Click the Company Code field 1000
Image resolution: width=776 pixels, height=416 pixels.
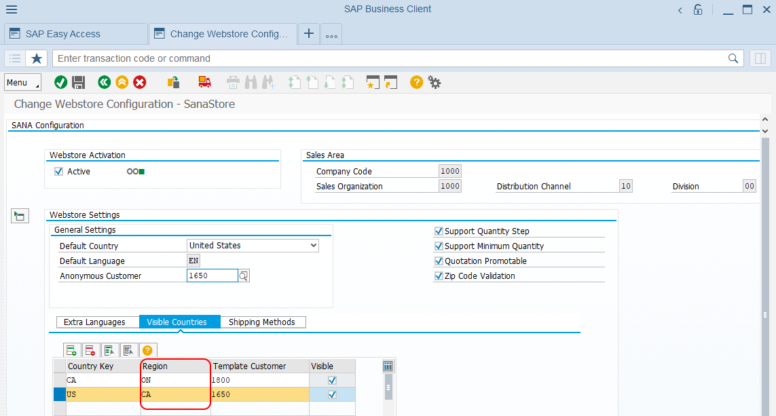click(x=450, y=171)
